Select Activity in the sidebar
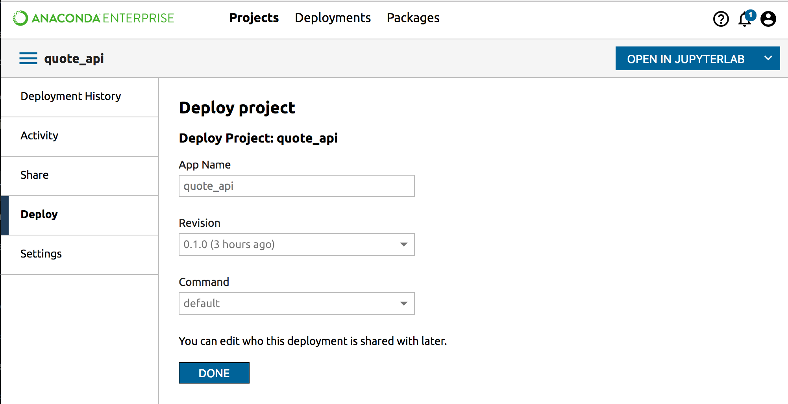Screen dimensions: 788x404 point(39,136)
